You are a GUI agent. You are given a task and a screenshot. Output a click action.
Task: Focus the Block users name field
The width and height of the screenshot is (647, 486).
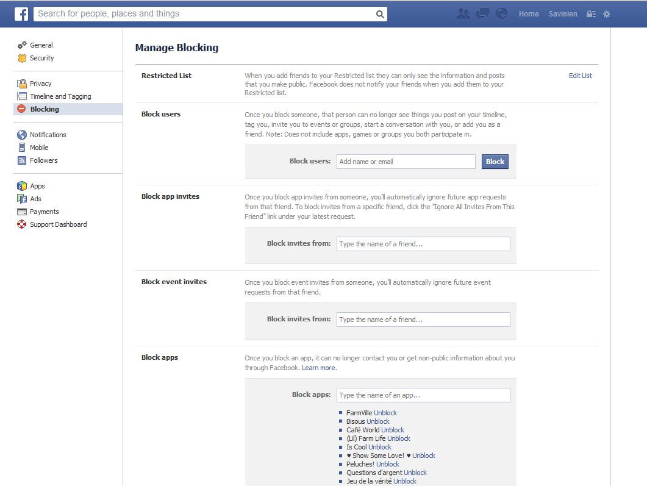pos(406,162)
